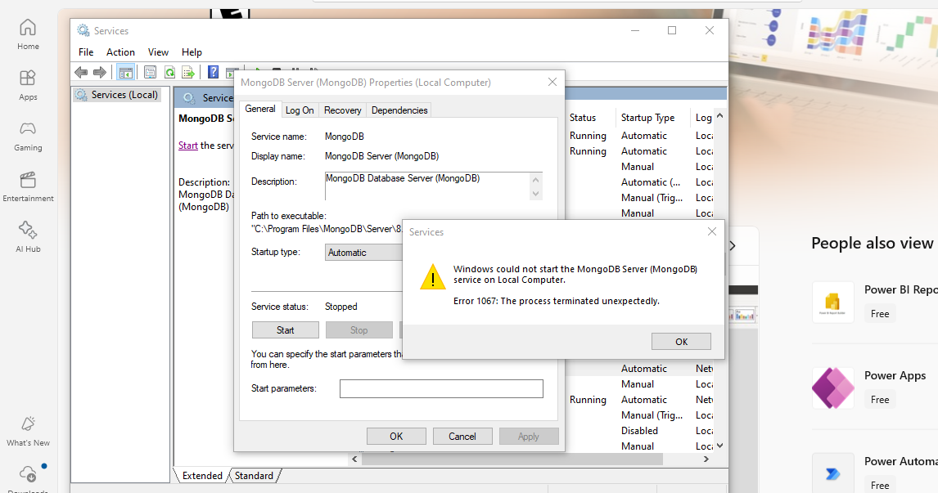
Task: Click the right chevron arrow in Store
Action: (x=733, y=245)
